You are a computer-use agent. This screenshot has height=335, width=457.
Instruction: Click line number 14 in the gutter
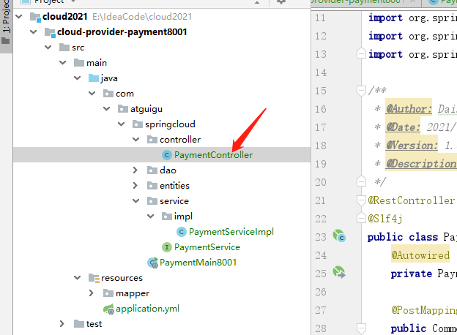tap(321, 72)
